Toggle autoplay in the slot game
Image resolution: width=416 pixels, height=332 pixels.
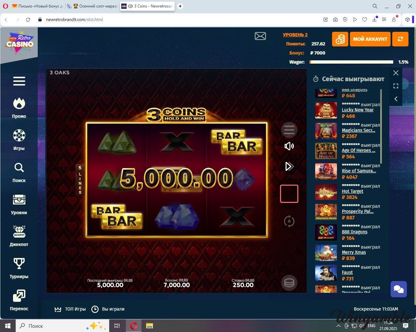click(x=289, y=221)
